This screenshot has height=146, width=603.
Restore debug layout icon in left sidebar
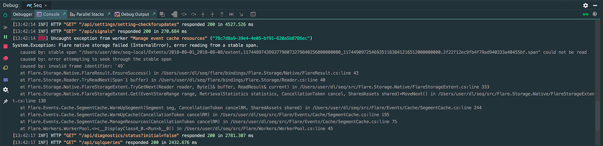5,80
